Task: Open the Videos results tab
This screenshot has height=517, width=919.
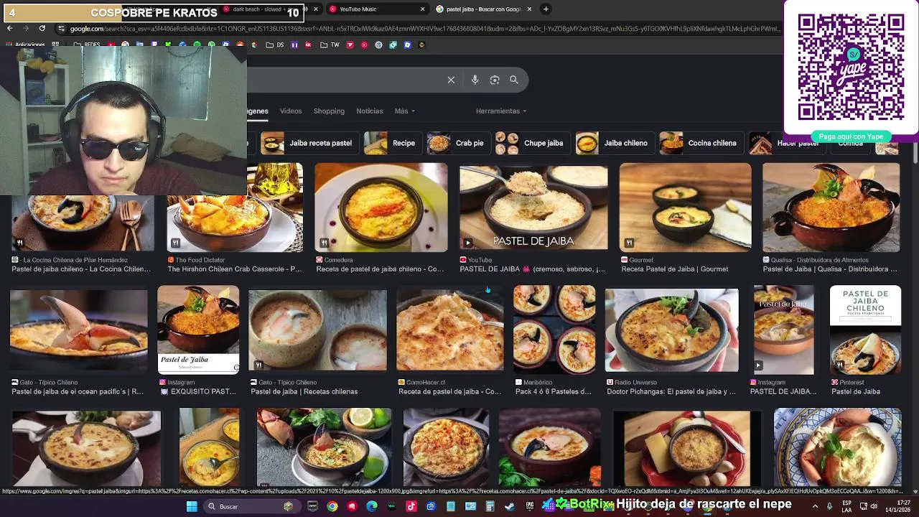Action: click(x=291, y=111)
